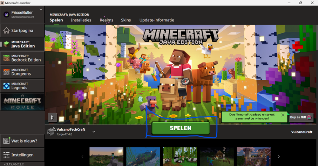
Task: Click the launcher version v.3.15.40-2.3.2 text
Action: click(14, 164)
